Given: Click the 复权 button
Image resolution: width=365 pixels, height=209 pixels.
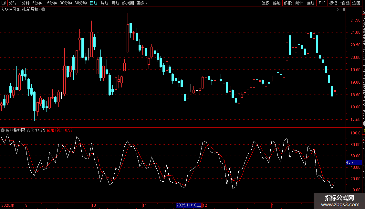Looking at the screenshot, I should pyautogui.click(x=266, y=3).
